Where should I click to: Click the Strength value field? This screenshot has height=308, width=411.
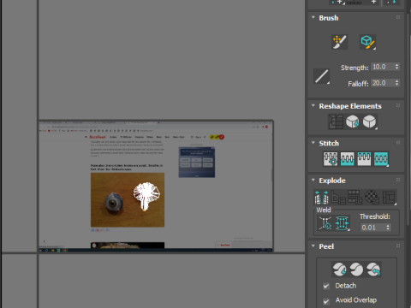(x=383, y=67)
